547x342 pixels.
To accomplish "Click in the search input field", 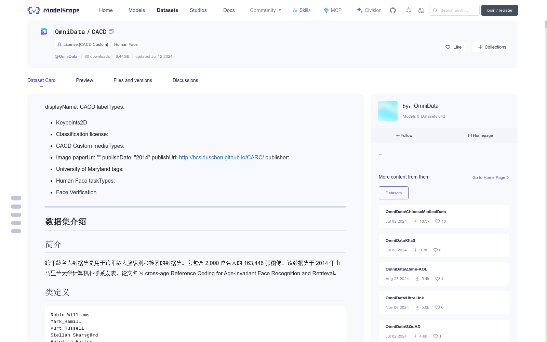I will click(454, 10).
